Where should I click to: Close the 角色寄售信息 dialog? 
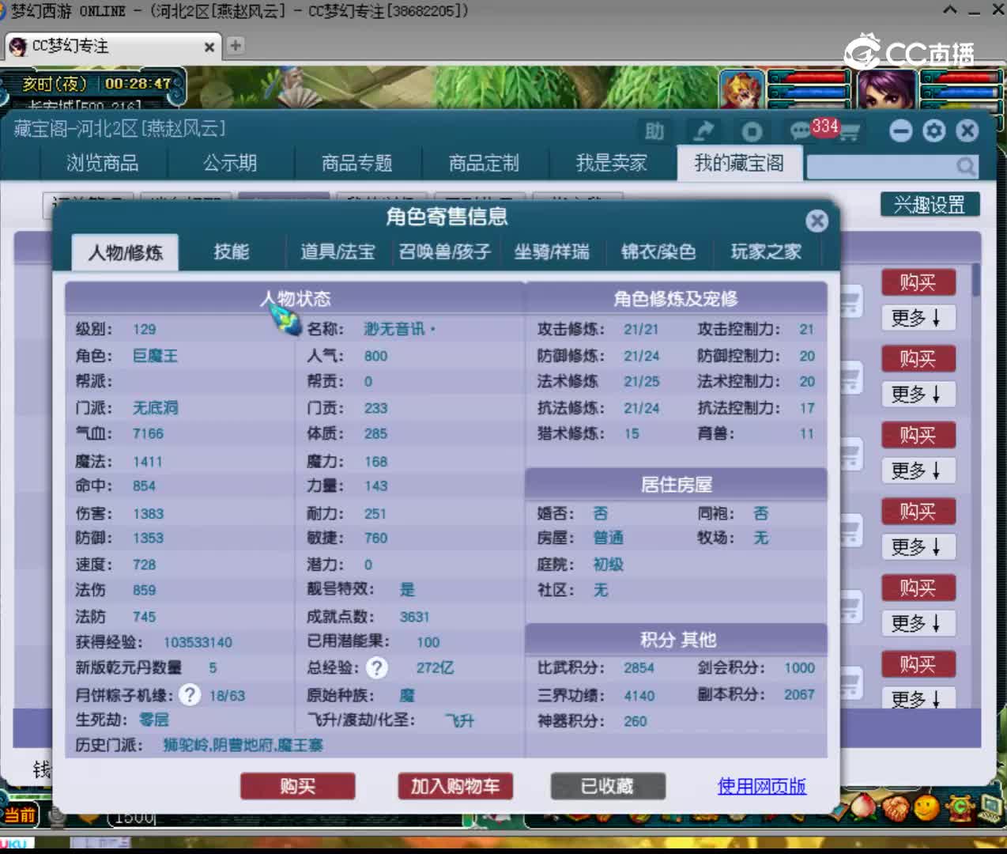point(817,221)
